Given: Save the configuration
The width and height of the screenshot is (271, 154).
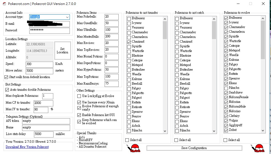Looking at the screenshot, I should coord(194,148).
